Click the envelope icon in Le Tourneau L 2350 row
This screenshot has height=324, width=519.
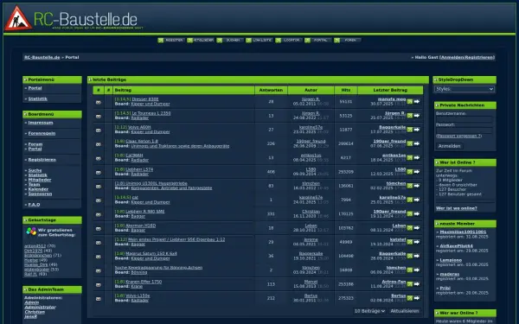pos(99,116)
